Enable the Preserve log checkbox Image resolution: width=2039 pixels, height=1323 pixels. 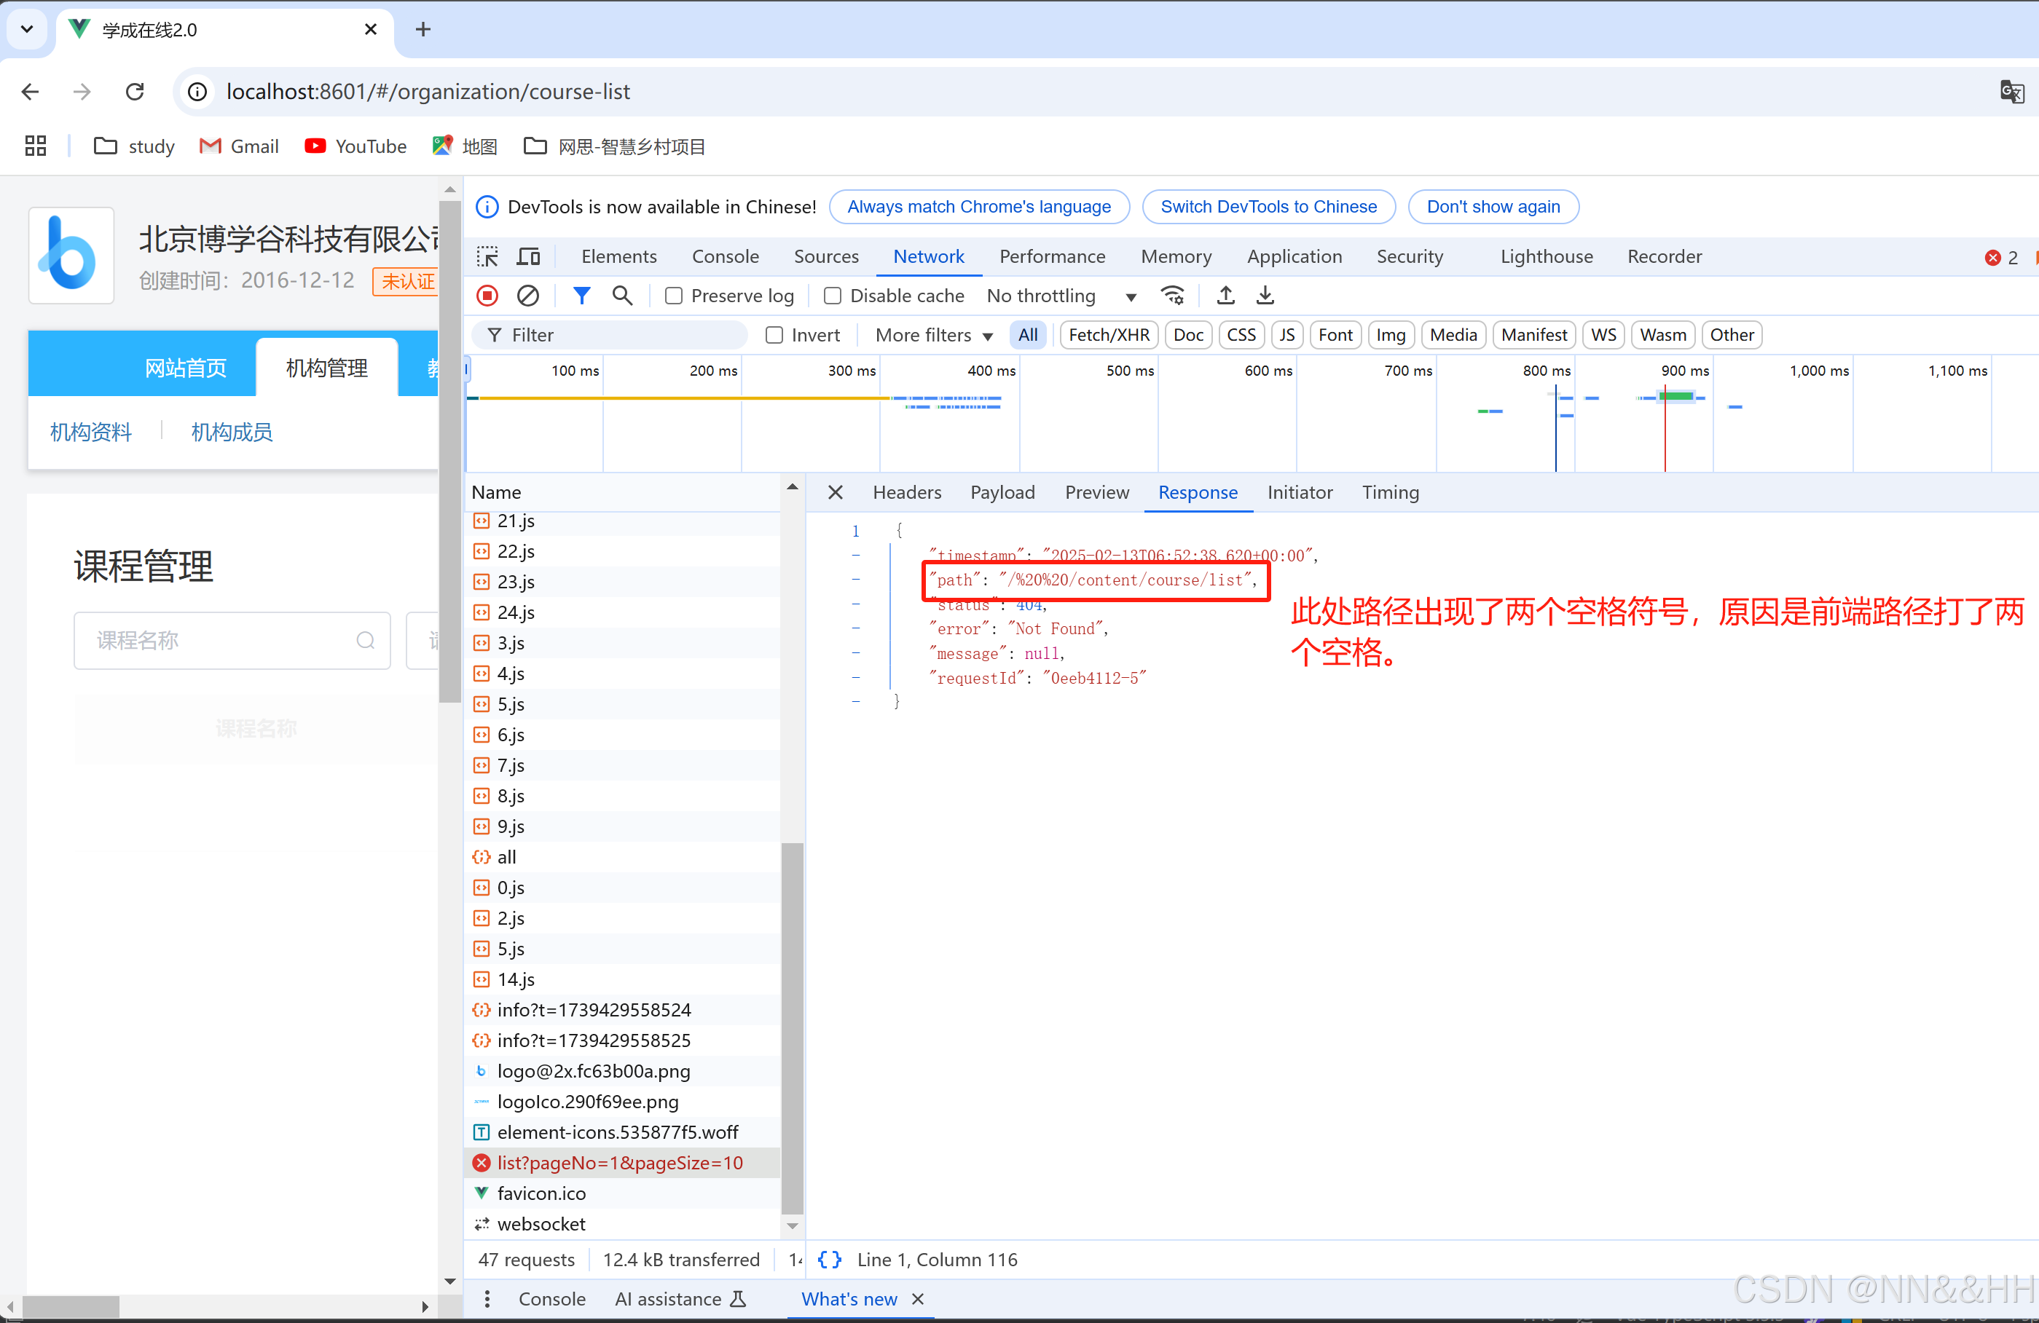coord(675,296)
